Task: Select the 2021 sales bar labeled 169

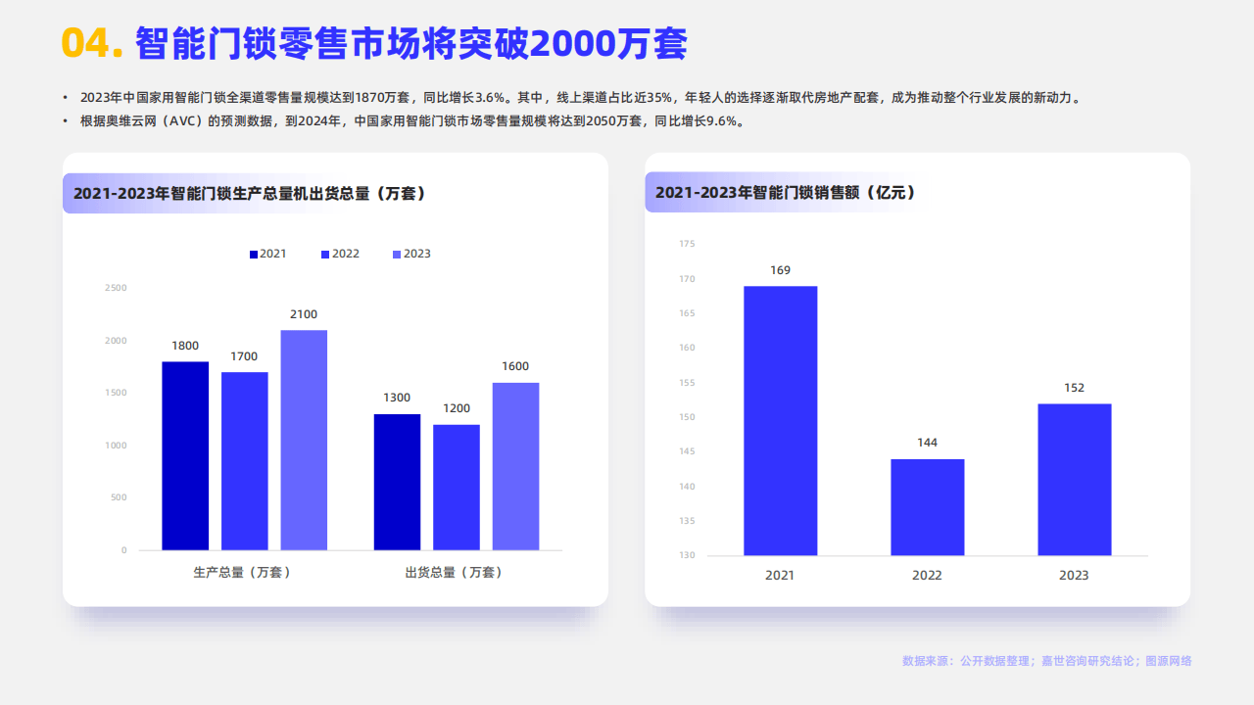Action: click(x=780, y=421)
